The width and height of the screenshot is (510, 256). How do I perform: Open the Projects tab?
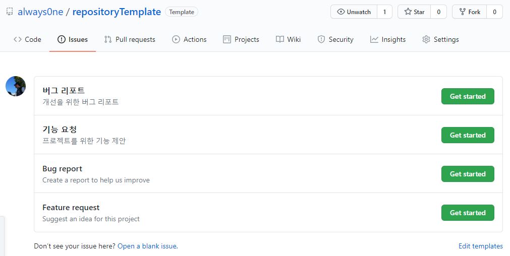241,39
